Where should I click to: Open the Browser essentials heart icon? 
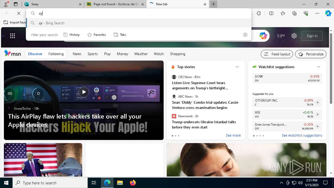coord(306,13)
